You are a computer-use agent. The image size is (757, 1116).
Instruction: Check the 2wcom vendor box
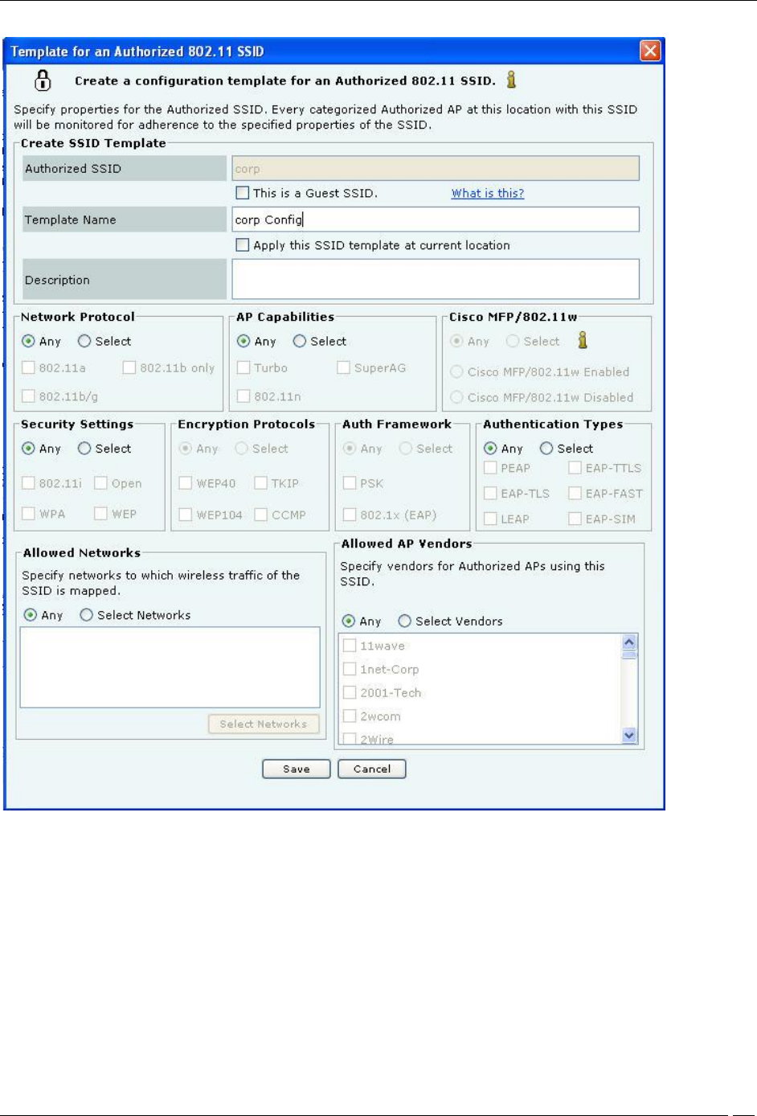click(350, 716)
